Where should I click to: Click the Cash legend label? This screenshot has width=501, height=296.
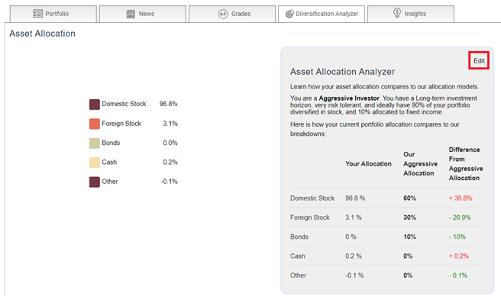pos(109,162)
